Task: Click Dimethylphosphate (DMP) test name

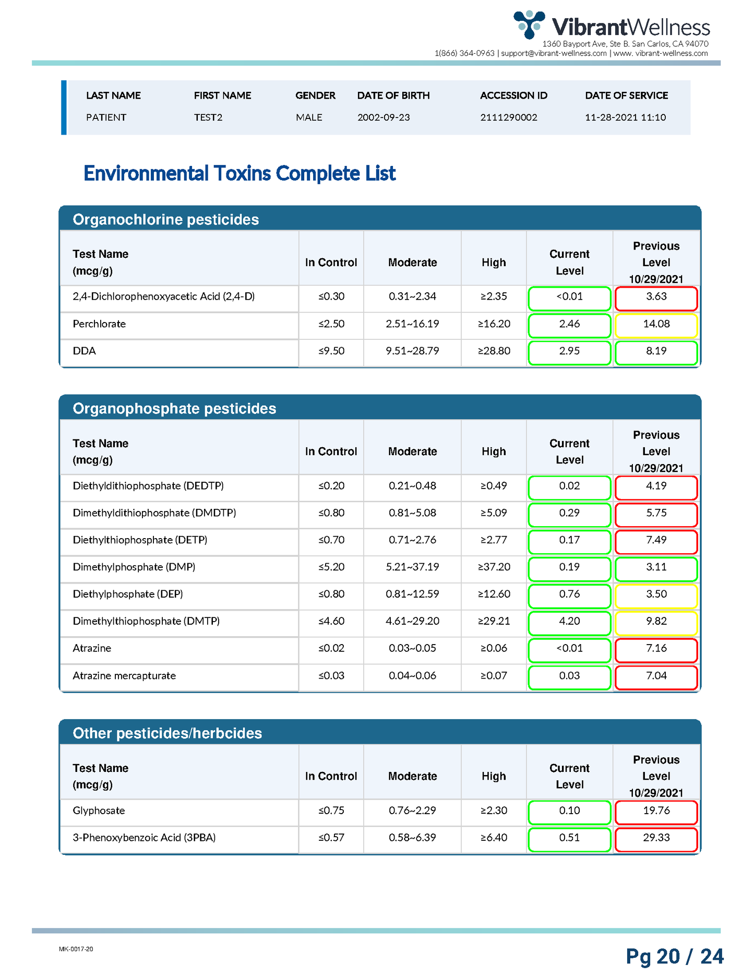Action: pos(134,567)
